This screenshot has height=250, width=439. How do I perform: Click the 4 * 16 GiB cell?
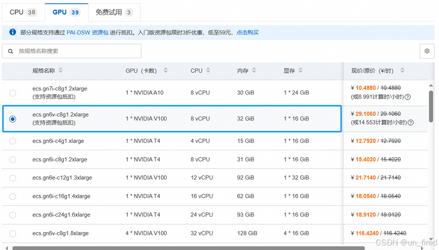point(296,233)
